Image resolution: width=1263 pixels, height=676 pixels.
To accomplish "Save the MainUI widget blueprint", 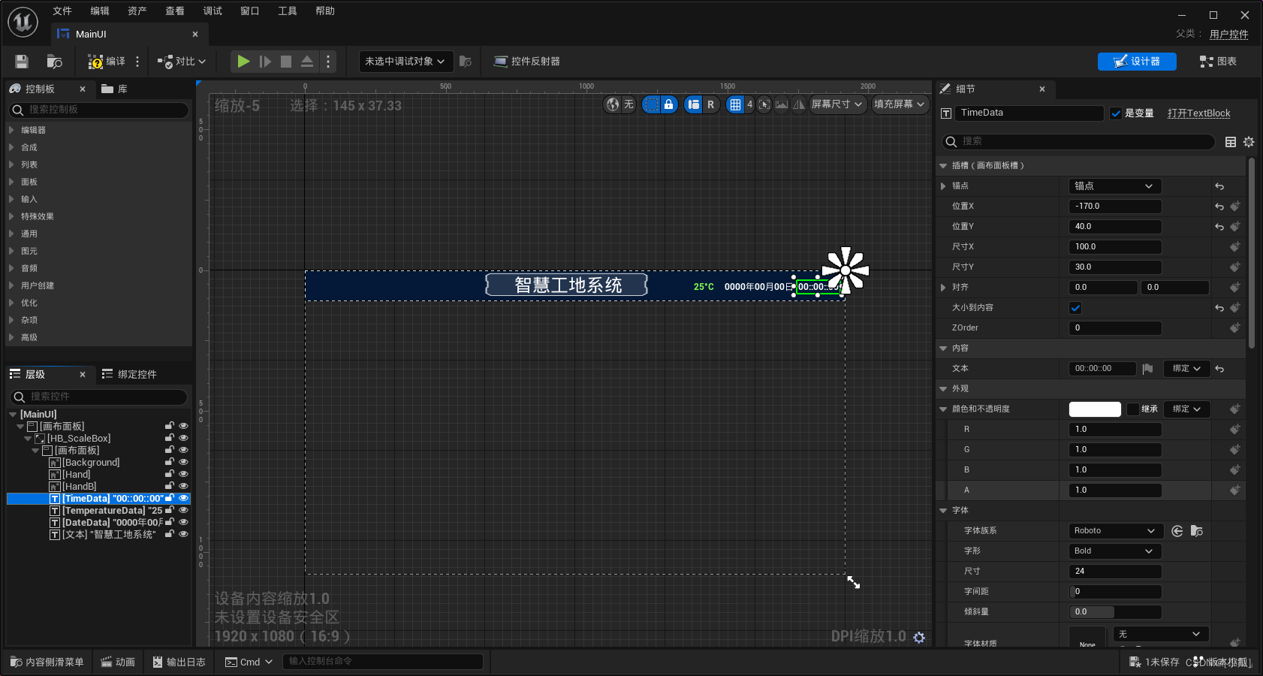I will point(22,62).
